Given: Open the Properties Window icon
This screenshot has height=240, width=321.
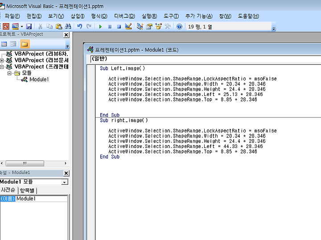Looking at the screenshot, I should coord(149,26).
